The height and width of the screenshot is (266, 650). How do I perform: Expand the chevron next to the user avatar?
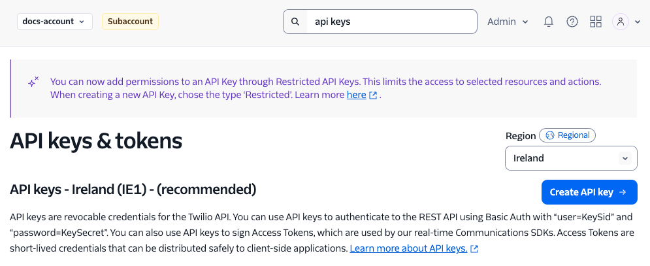pos(638,22)
